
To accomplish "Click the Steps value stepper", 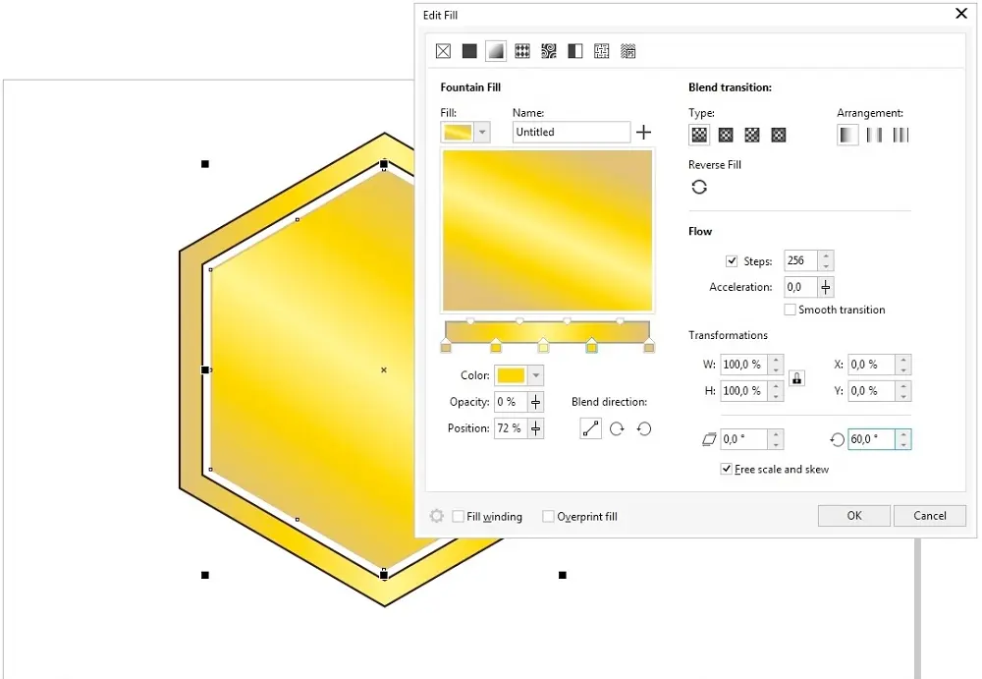I will (826, 260).
